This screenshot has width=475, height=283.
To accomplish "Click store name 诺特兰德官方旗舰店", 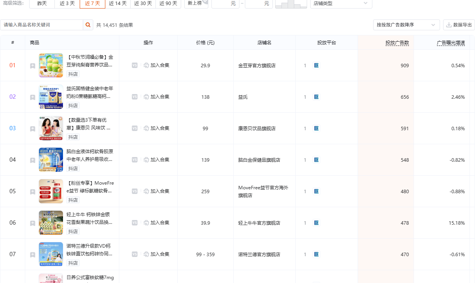I will (x=259, y=255).
